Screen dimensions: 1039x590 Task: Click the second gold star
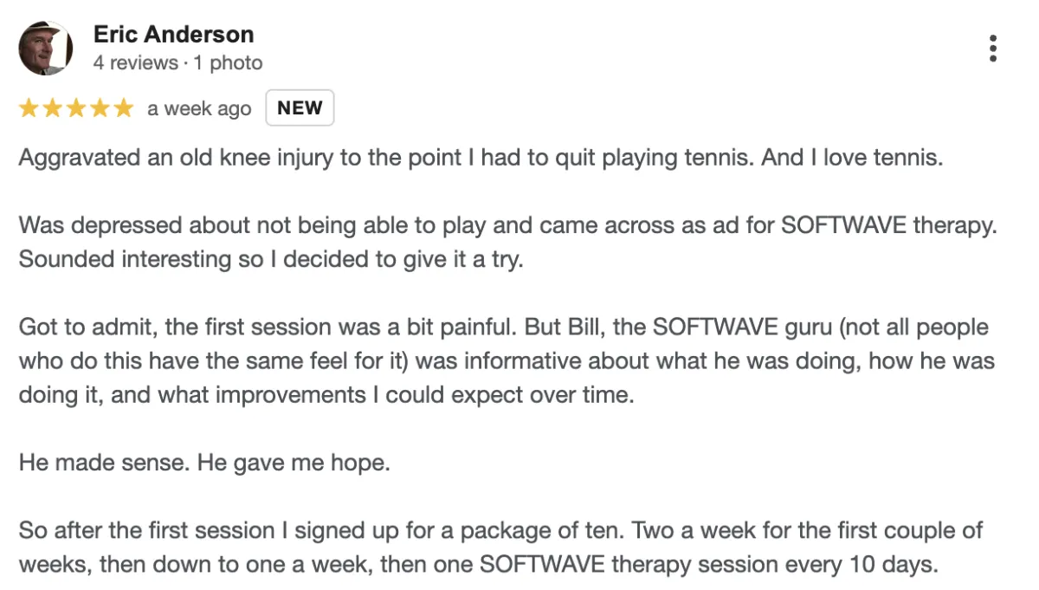pyautogui.click(x=53, y=108)
